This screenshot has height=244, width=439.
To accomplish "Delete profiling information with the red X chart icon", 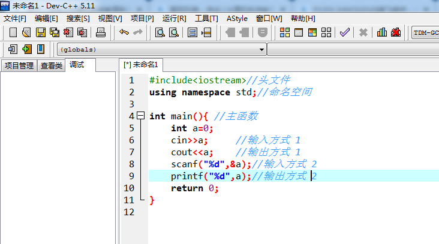I will (396, 32).
